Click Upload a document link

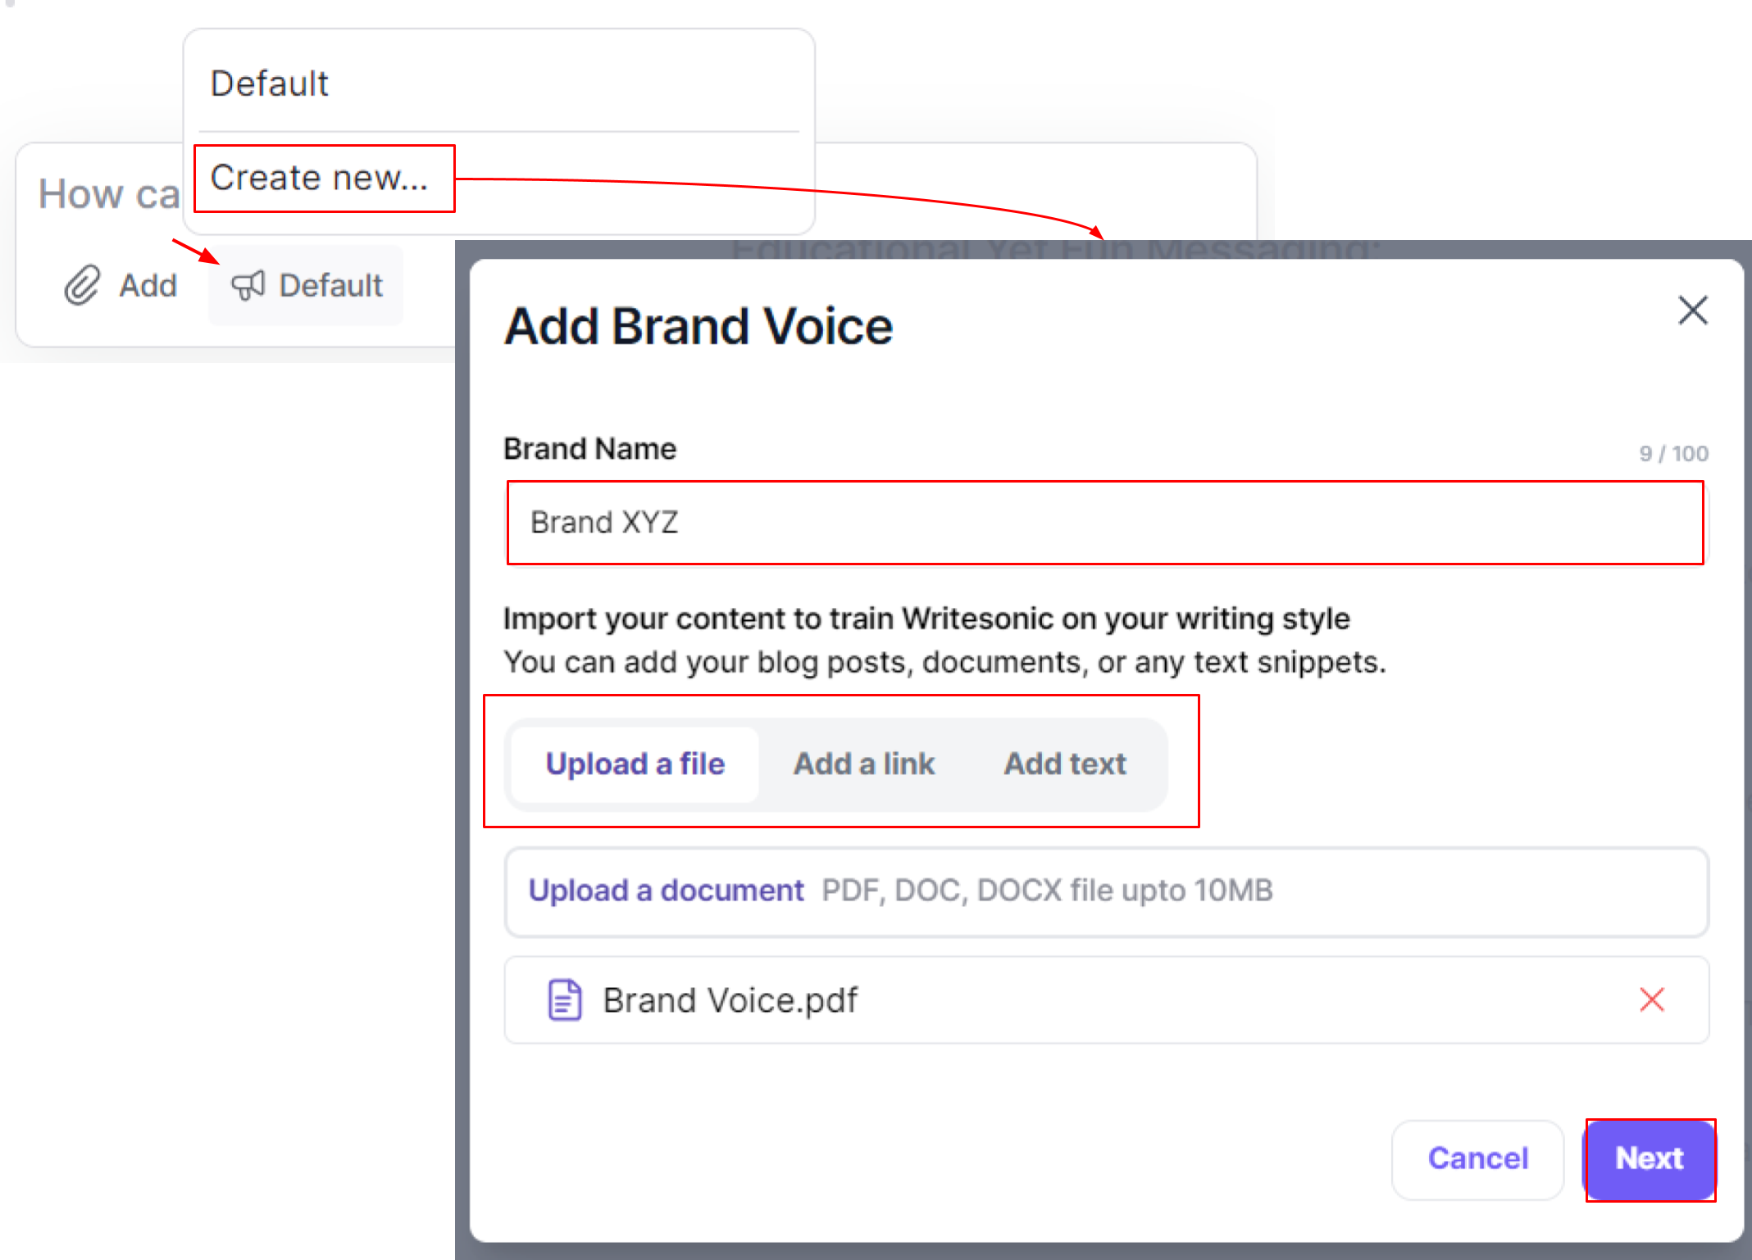coord(666,891)
